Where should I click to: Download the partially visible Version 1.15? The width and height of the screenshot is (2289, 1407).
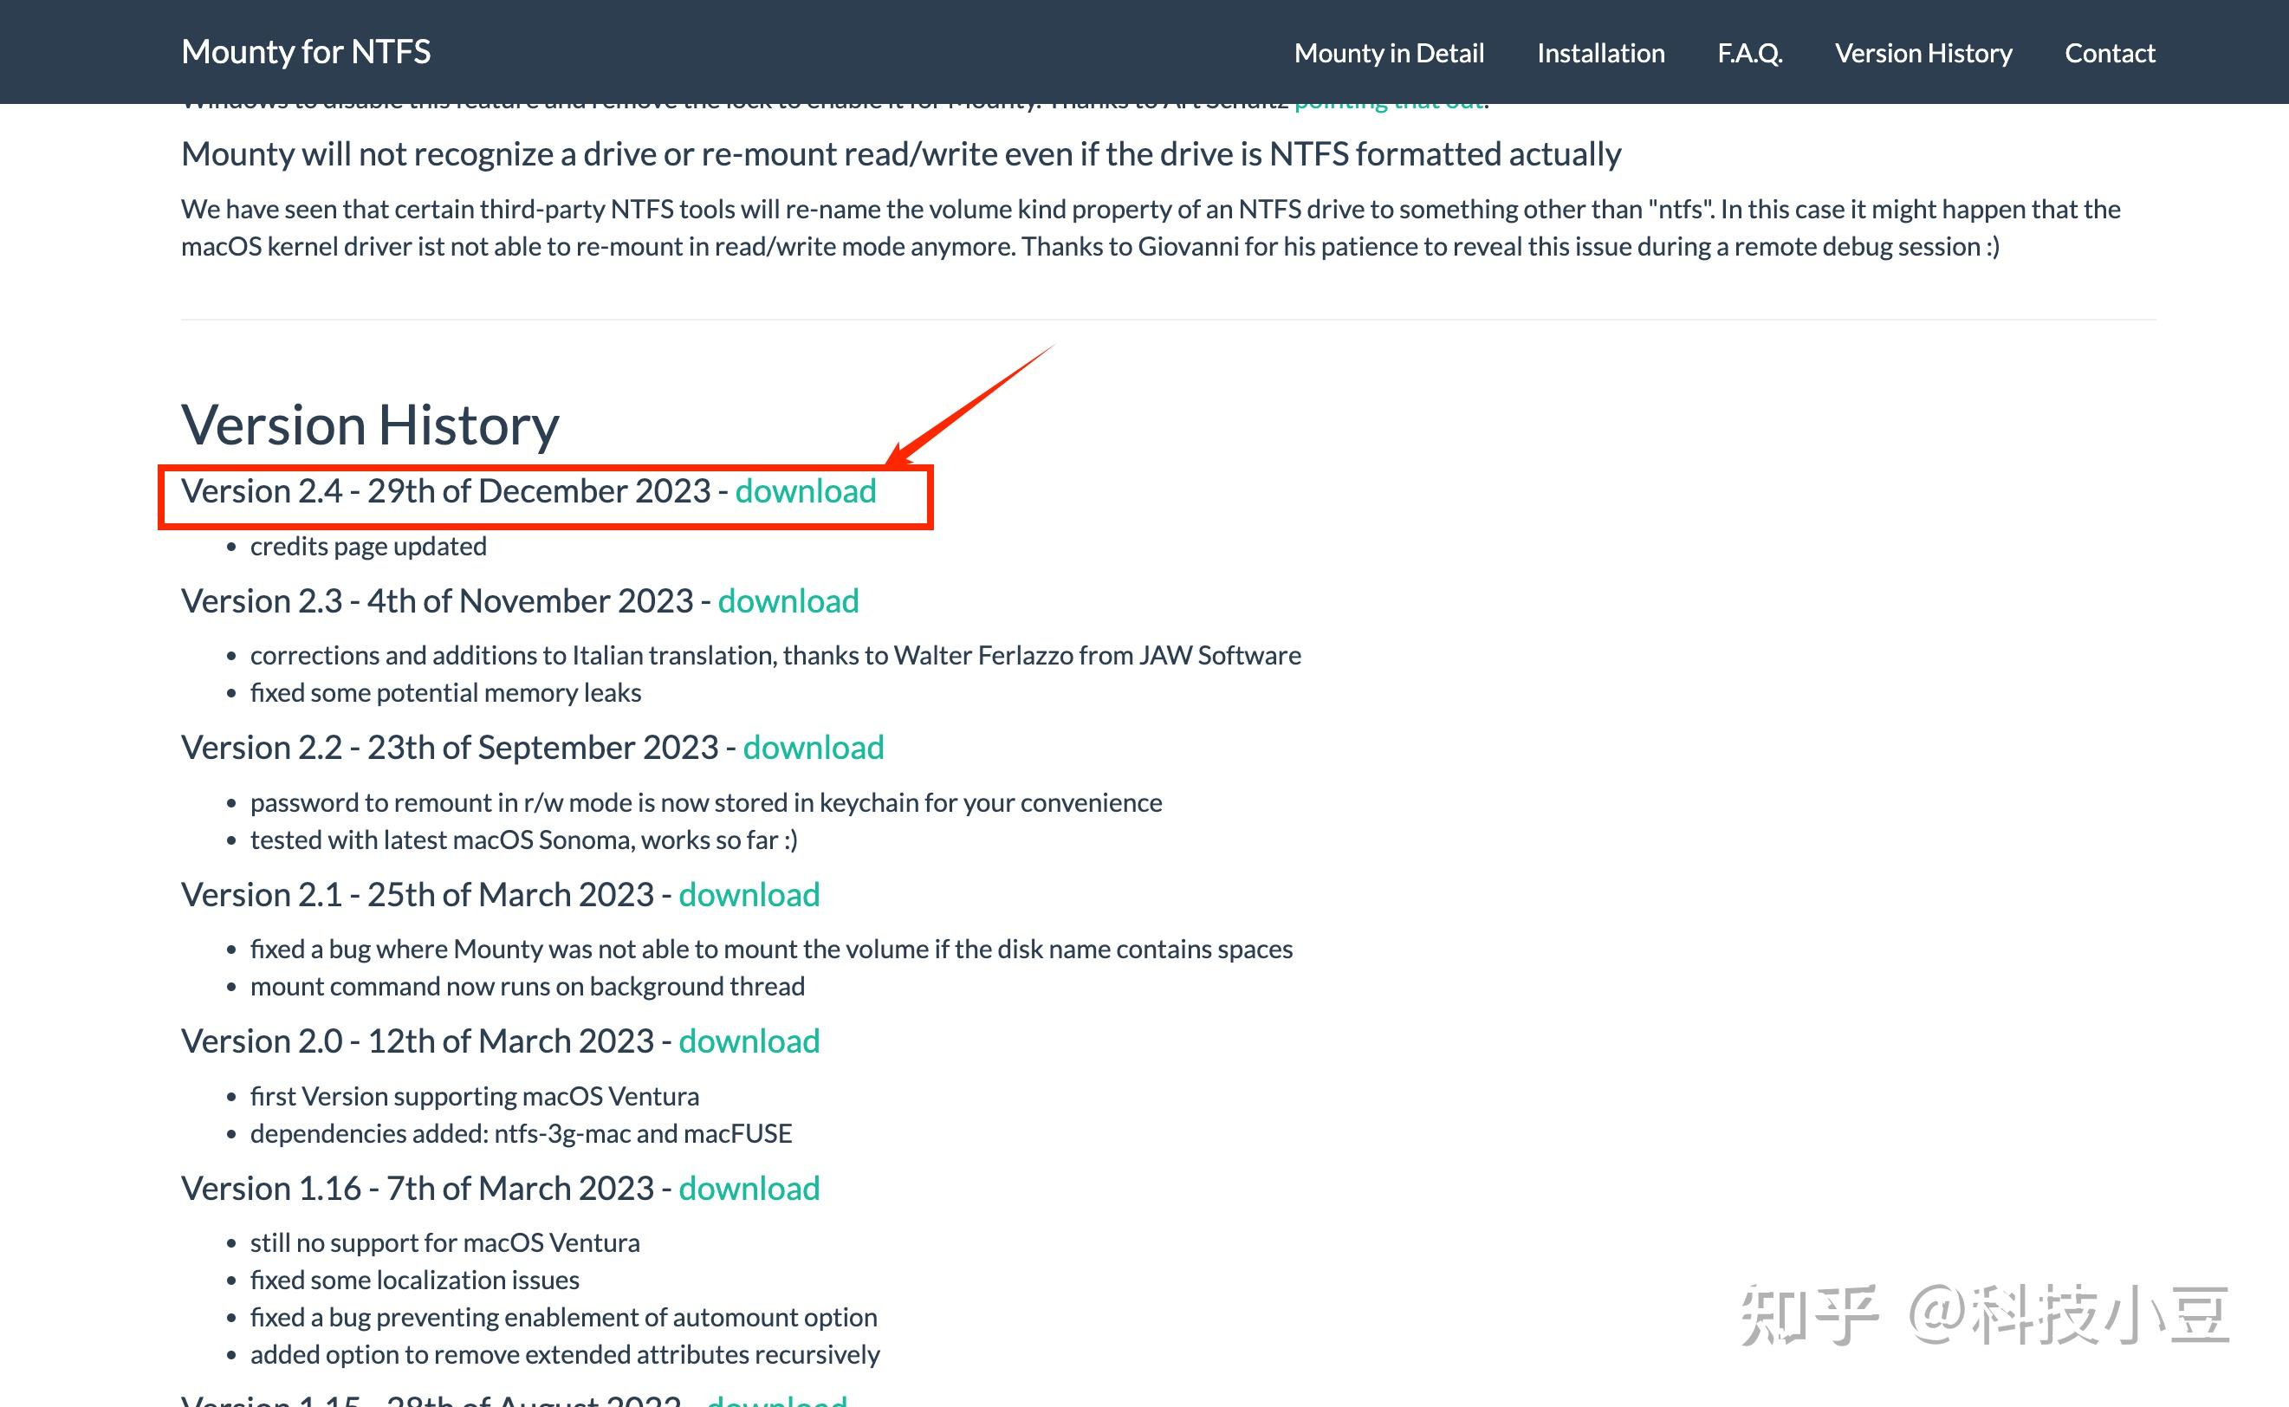tap(777, 1399)
